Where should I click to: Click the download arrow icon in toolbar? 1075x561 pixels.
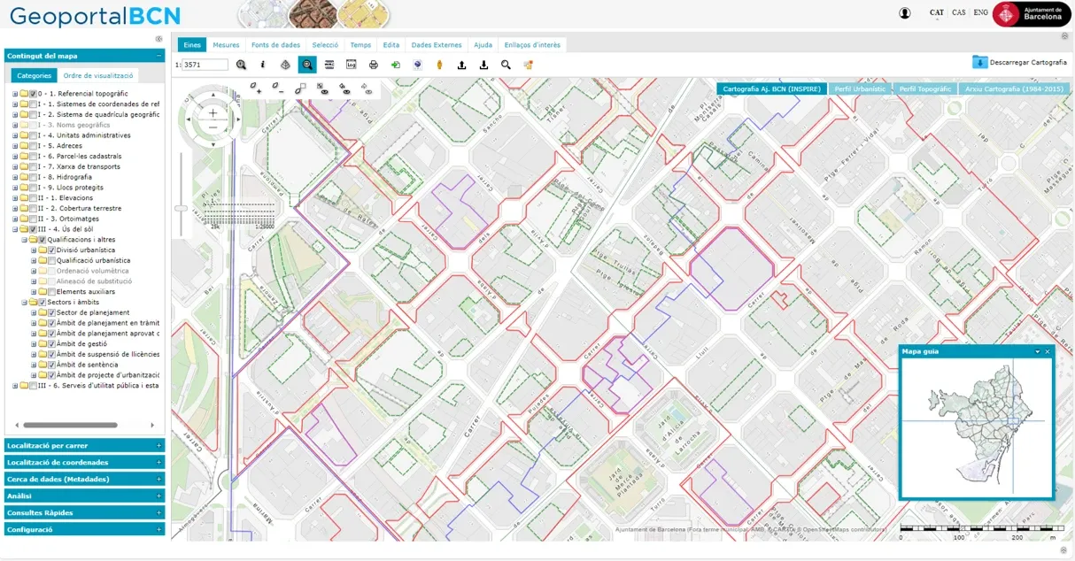coord(483,65)
